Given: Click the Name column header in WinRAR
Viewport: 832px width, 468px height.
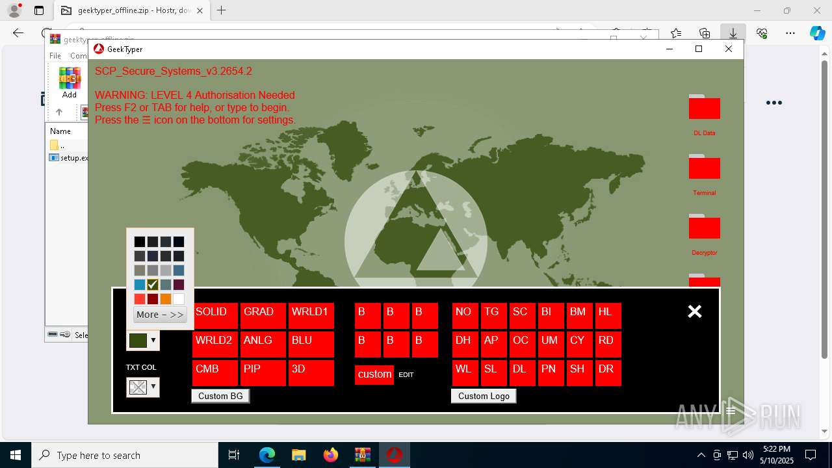Looking at the screenshot, I should (x=60, y=131).
